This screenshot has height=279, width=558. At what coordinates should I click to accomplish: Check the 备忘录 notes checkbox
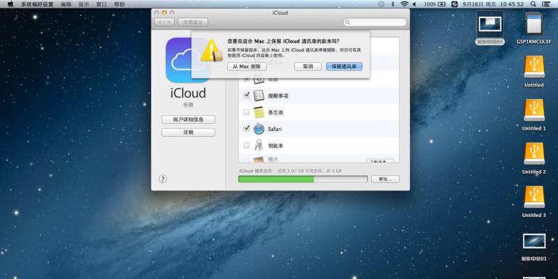coord(246,112)
